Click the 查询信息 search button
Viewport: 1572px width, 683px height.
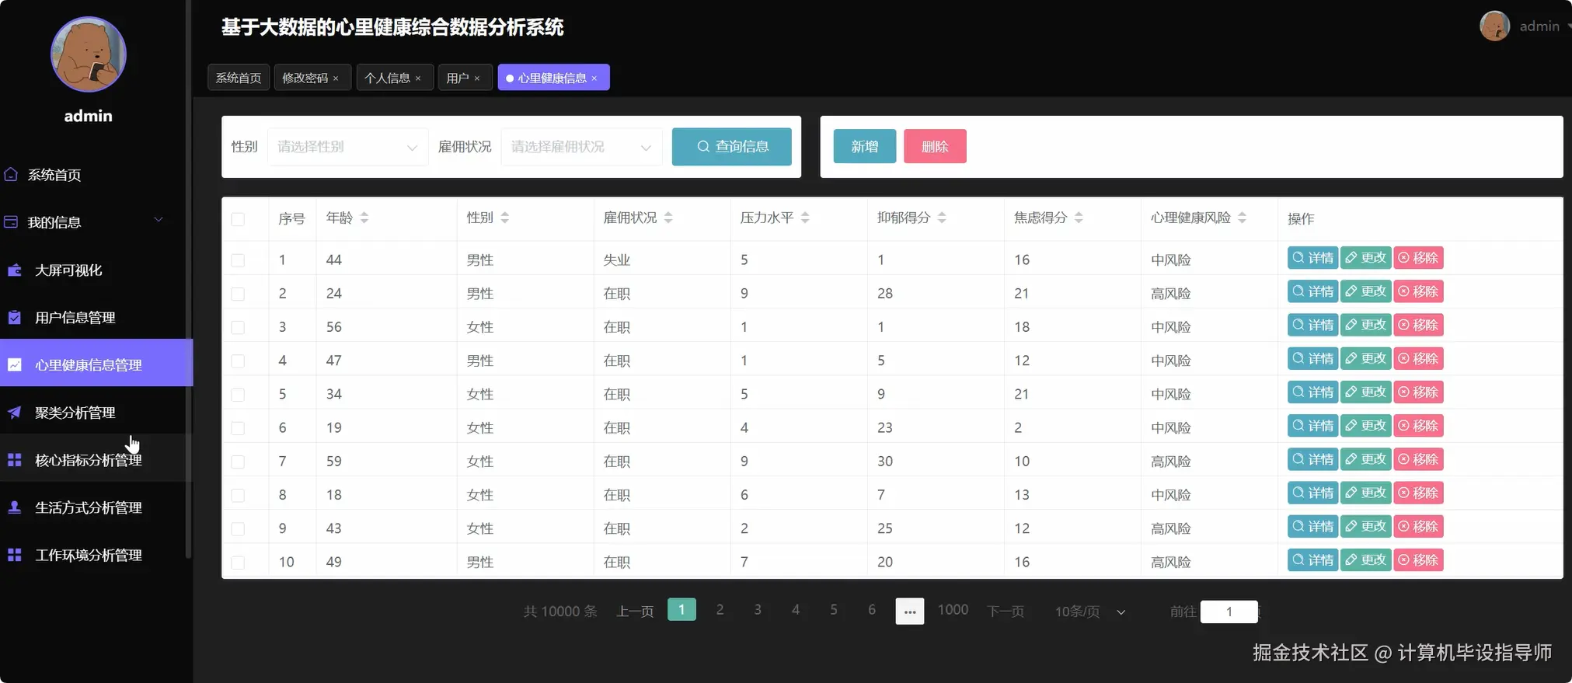[x=731, y=147]
